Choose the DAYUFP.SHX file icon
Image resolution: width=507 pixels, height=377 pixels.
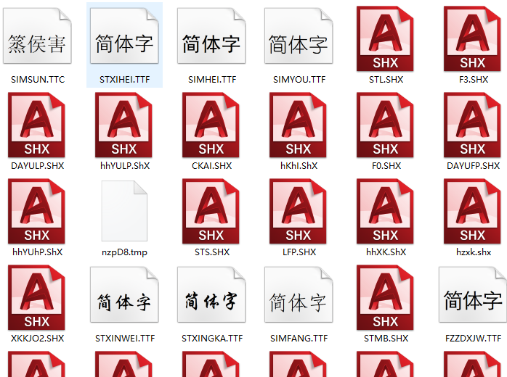click(x=472, y=125)
